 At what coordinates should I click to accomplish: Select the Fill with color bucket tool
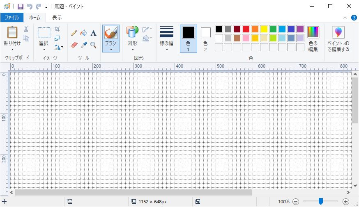point(83,33)
